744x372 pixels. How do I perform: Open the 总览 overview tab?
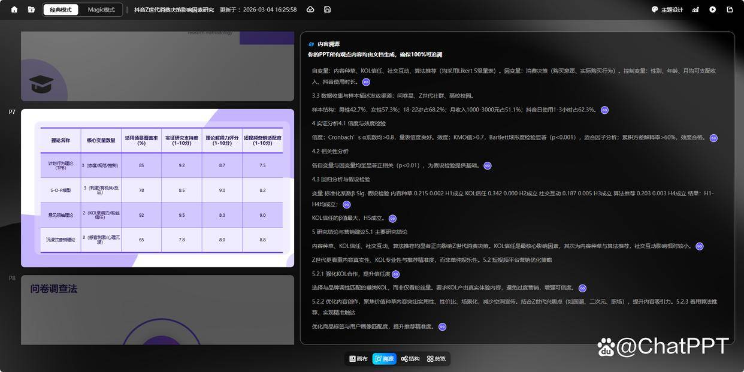click(436, 359)
